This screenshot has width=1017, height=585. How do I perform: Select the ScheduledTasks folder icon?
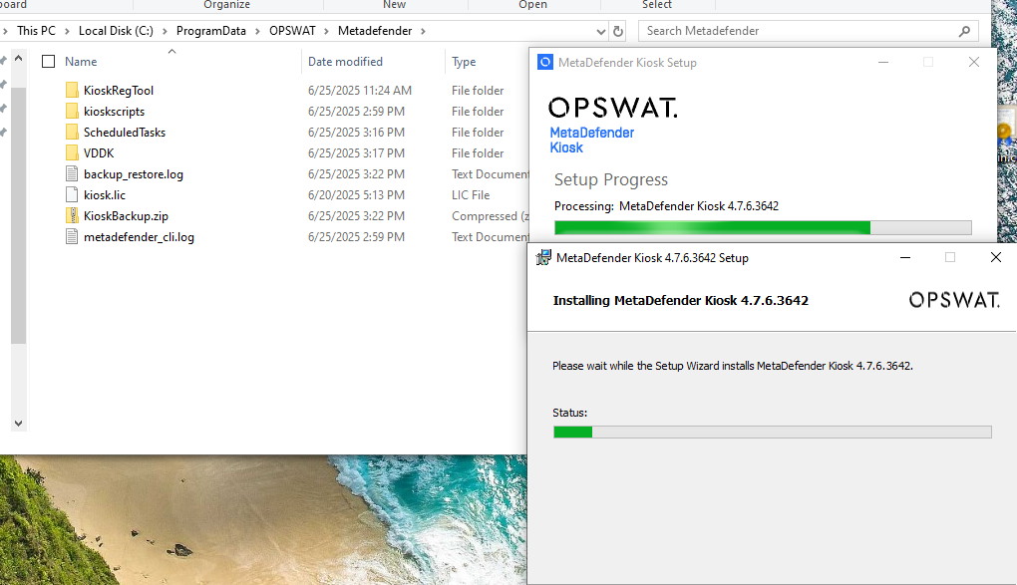72,133
